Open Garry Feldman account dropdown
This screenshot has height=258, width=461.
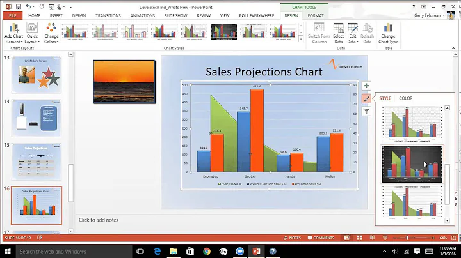tap(429, 15)
